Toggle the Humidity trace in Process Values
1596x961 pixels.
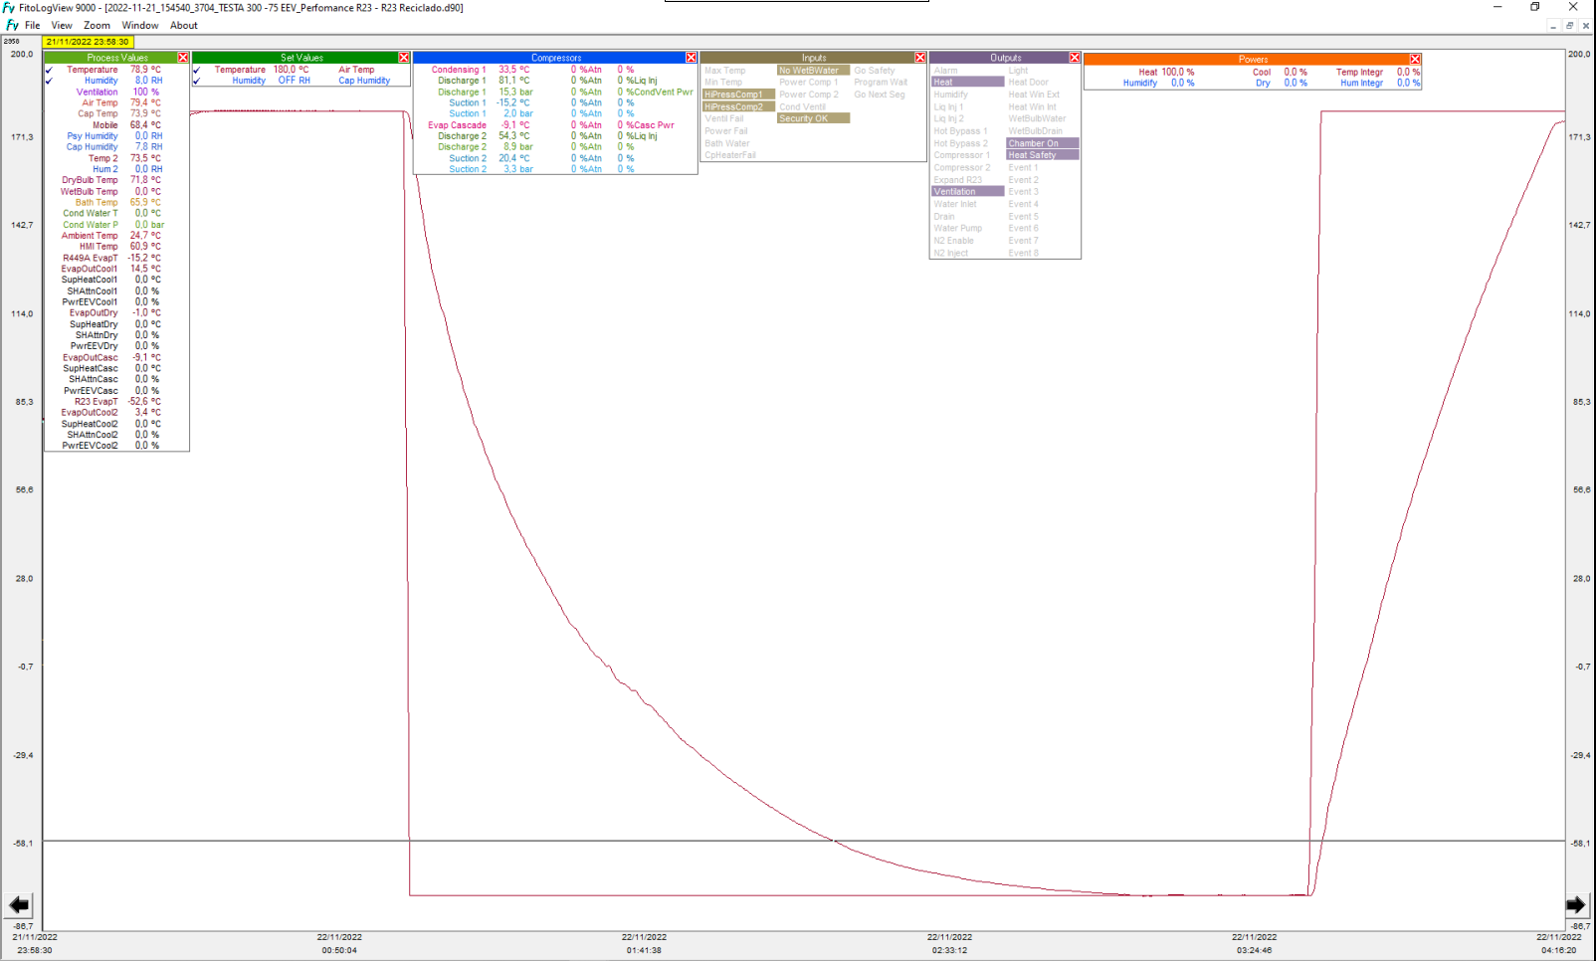(x=49, y=81)
